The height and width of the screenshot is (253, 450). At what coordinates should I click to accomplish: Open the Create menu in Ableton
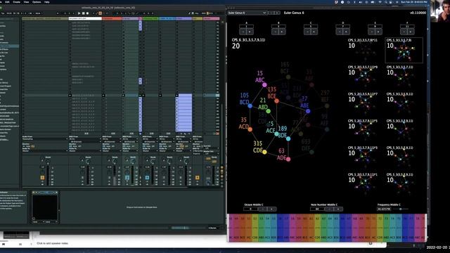pyautogui.click(x=17, y=2)
